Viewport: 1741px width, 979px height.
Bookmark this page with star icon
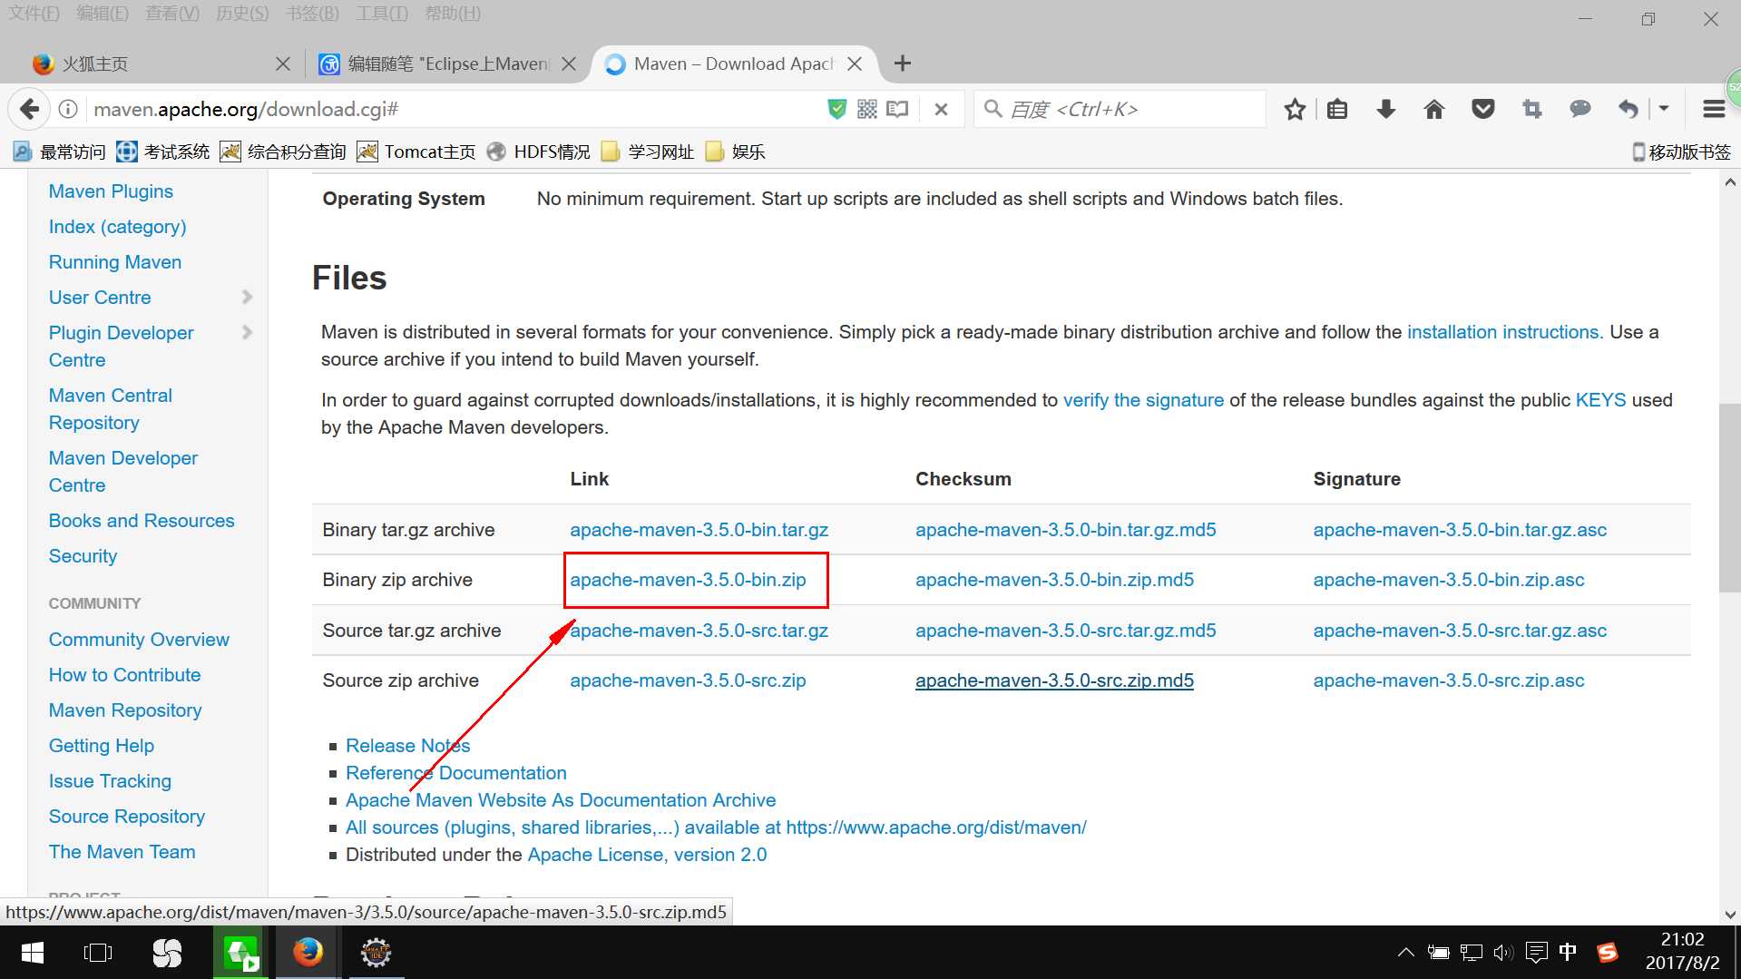(x=1295, y=110)
